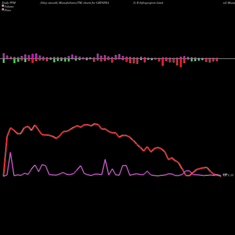Click the 'Daily PVM' chart title

[9, 3]
